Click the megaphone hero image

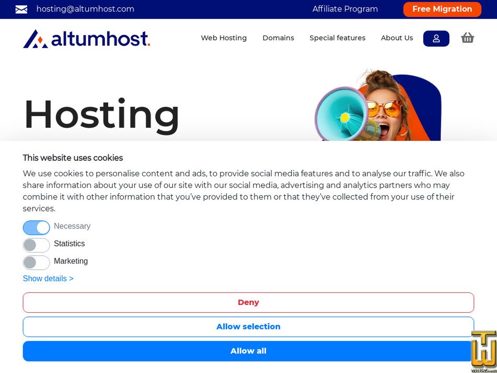coord(377,105)
